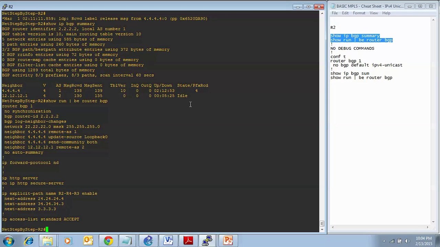Open PowerPoint from the taskbar

click(x=228, y=241)
